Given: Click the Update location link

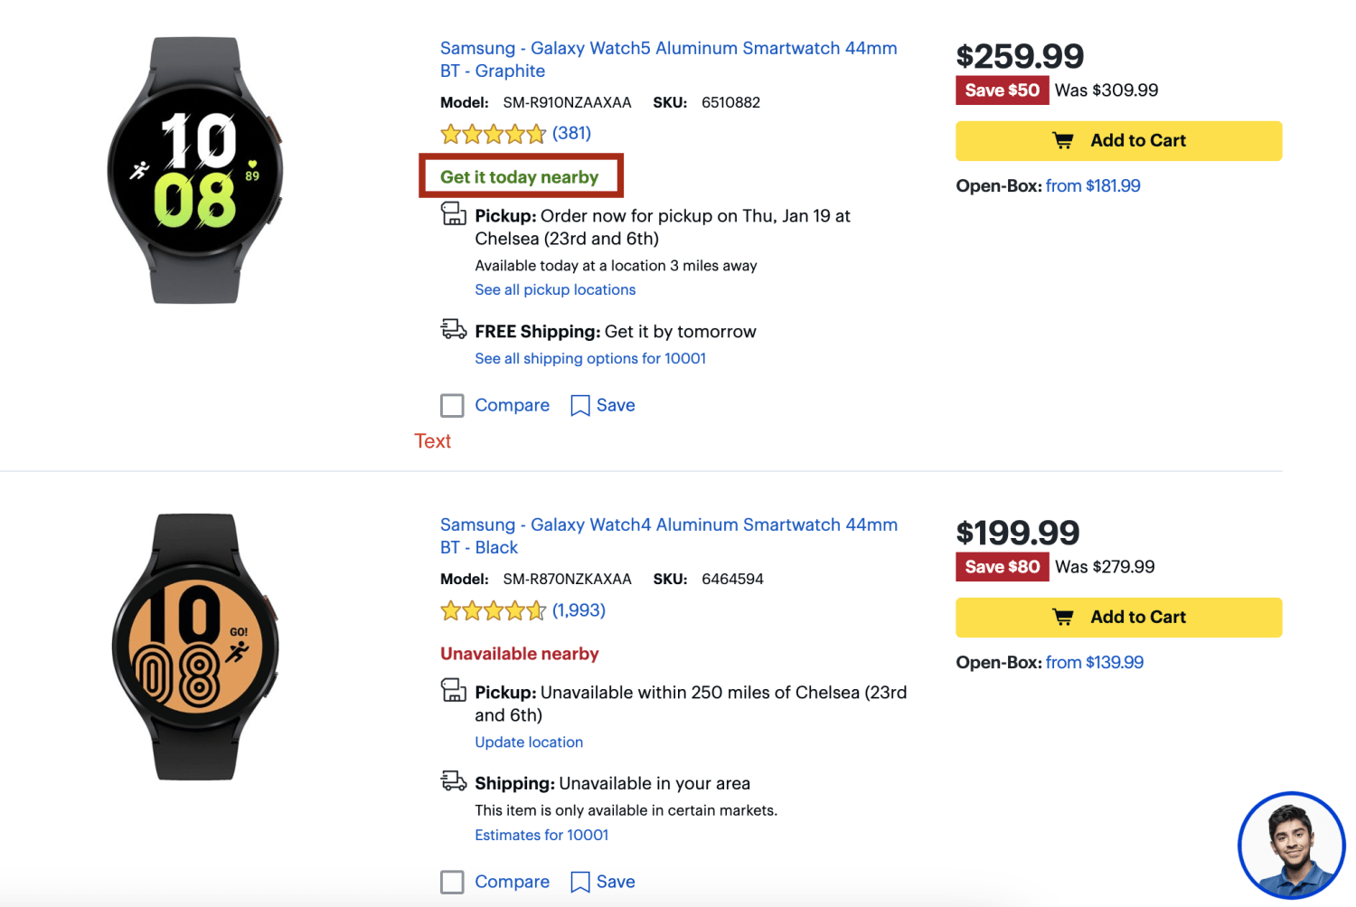Looking at the screenshot, I should pyautogui.click(x=529, y=742).
